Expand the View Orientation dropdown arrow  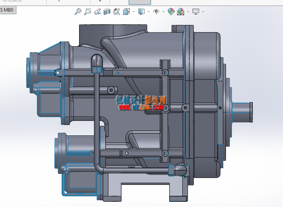pyautogui.click(x=133, y=12)
